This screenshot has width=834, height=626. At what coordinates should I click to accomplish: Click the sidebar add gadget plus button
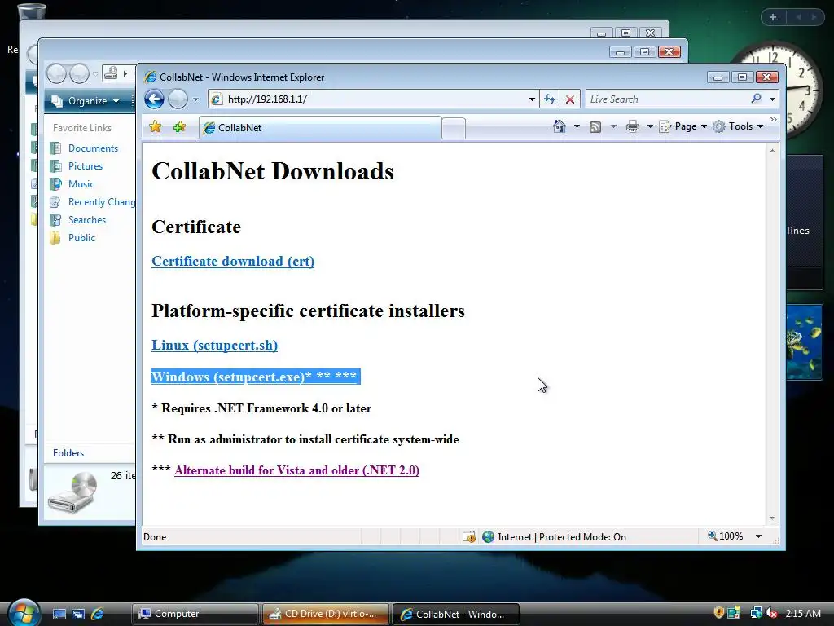pyautogui.click(x=773, y=17)
